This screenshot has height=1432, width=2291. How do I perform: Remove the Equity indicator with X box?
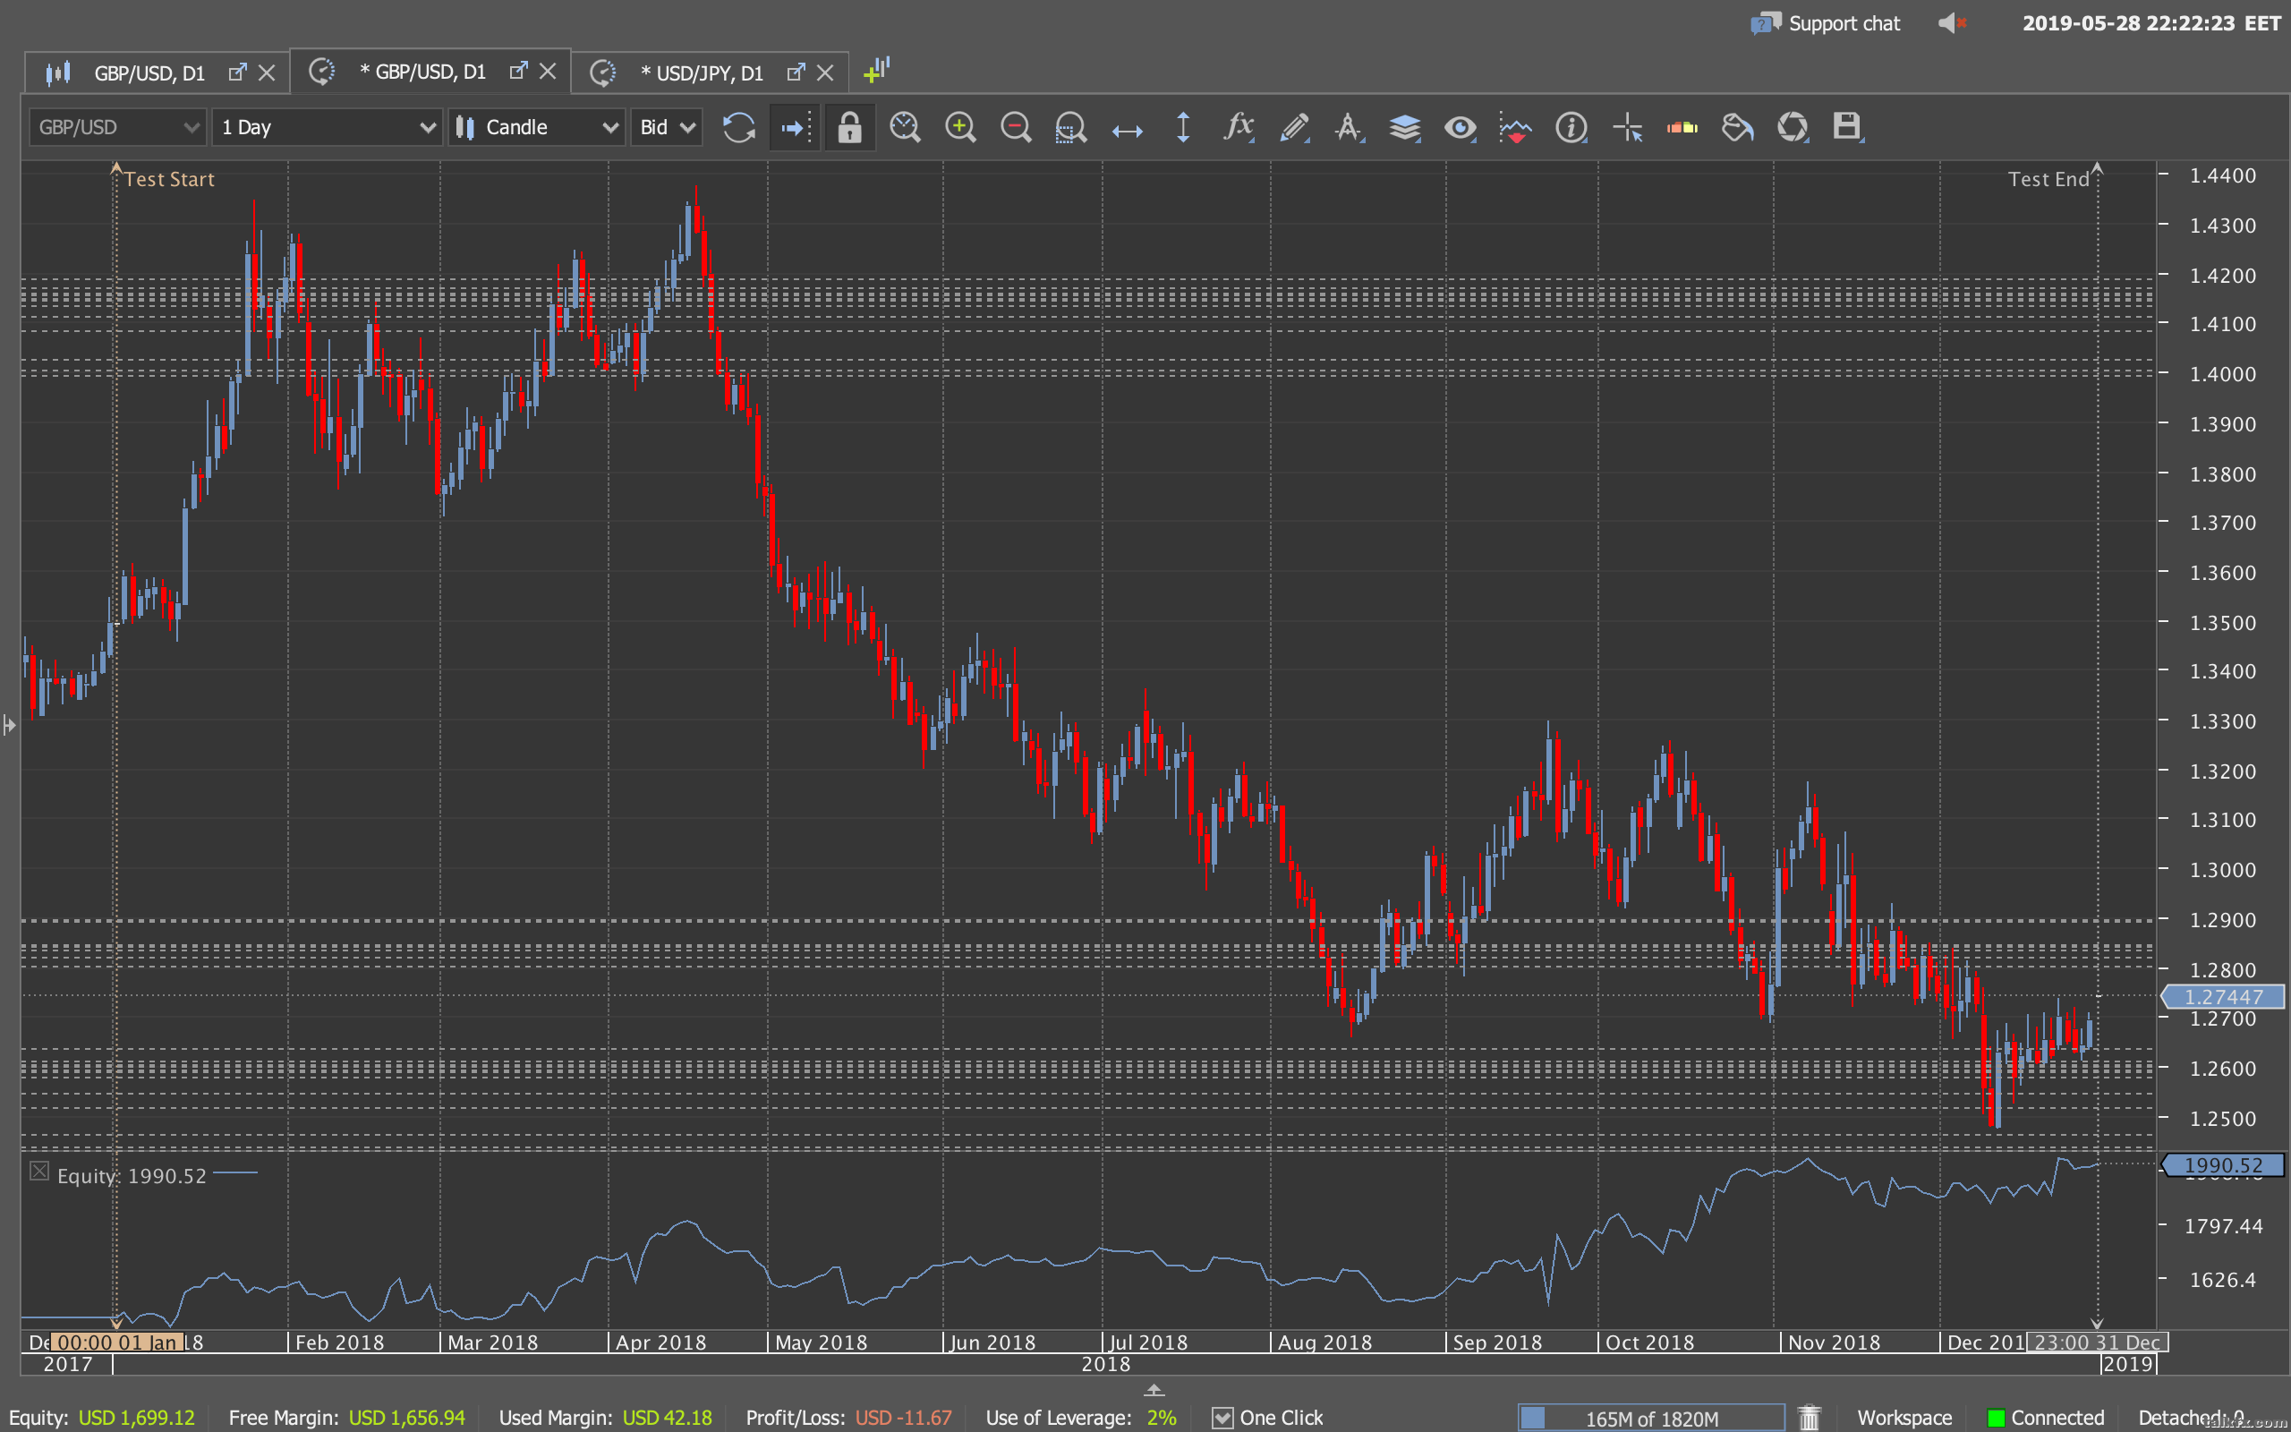click(x=38, y=1171)
